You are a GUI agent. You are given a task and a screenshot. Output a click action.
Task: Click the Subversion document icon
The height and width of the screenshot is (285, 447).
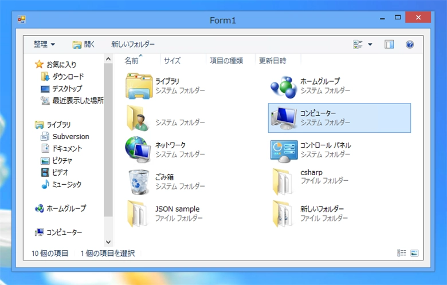45,137
